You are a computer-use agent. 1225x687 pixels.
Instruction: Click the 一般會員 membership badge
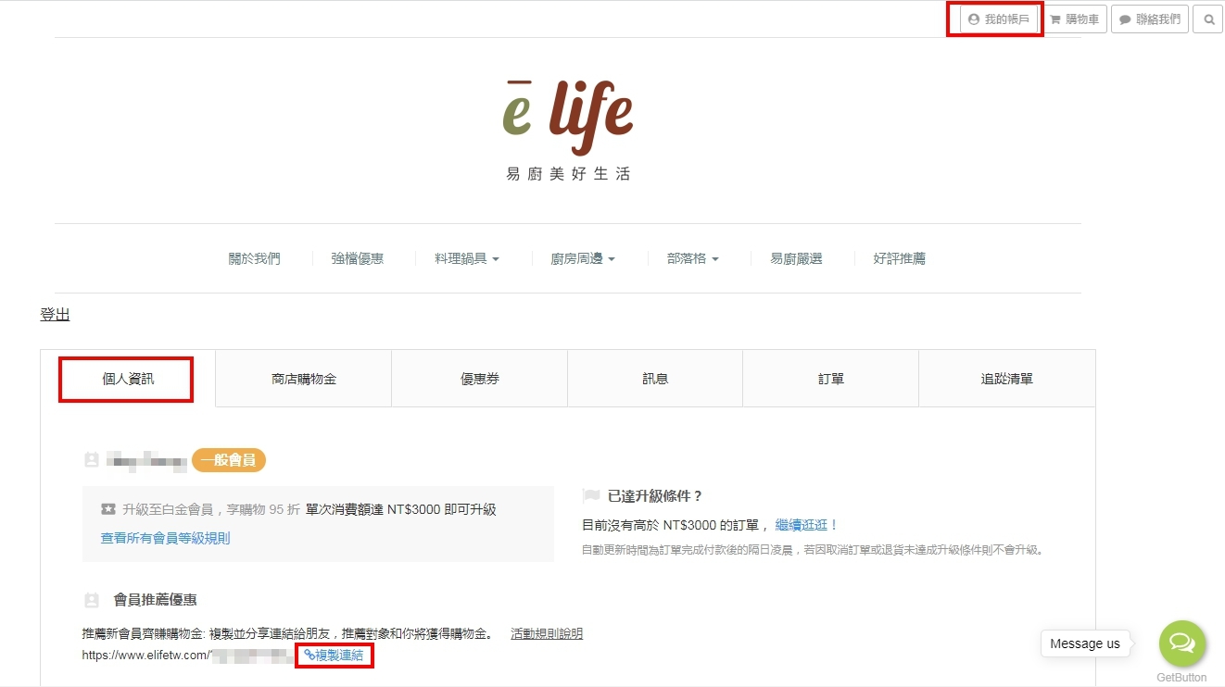point(229,460)
